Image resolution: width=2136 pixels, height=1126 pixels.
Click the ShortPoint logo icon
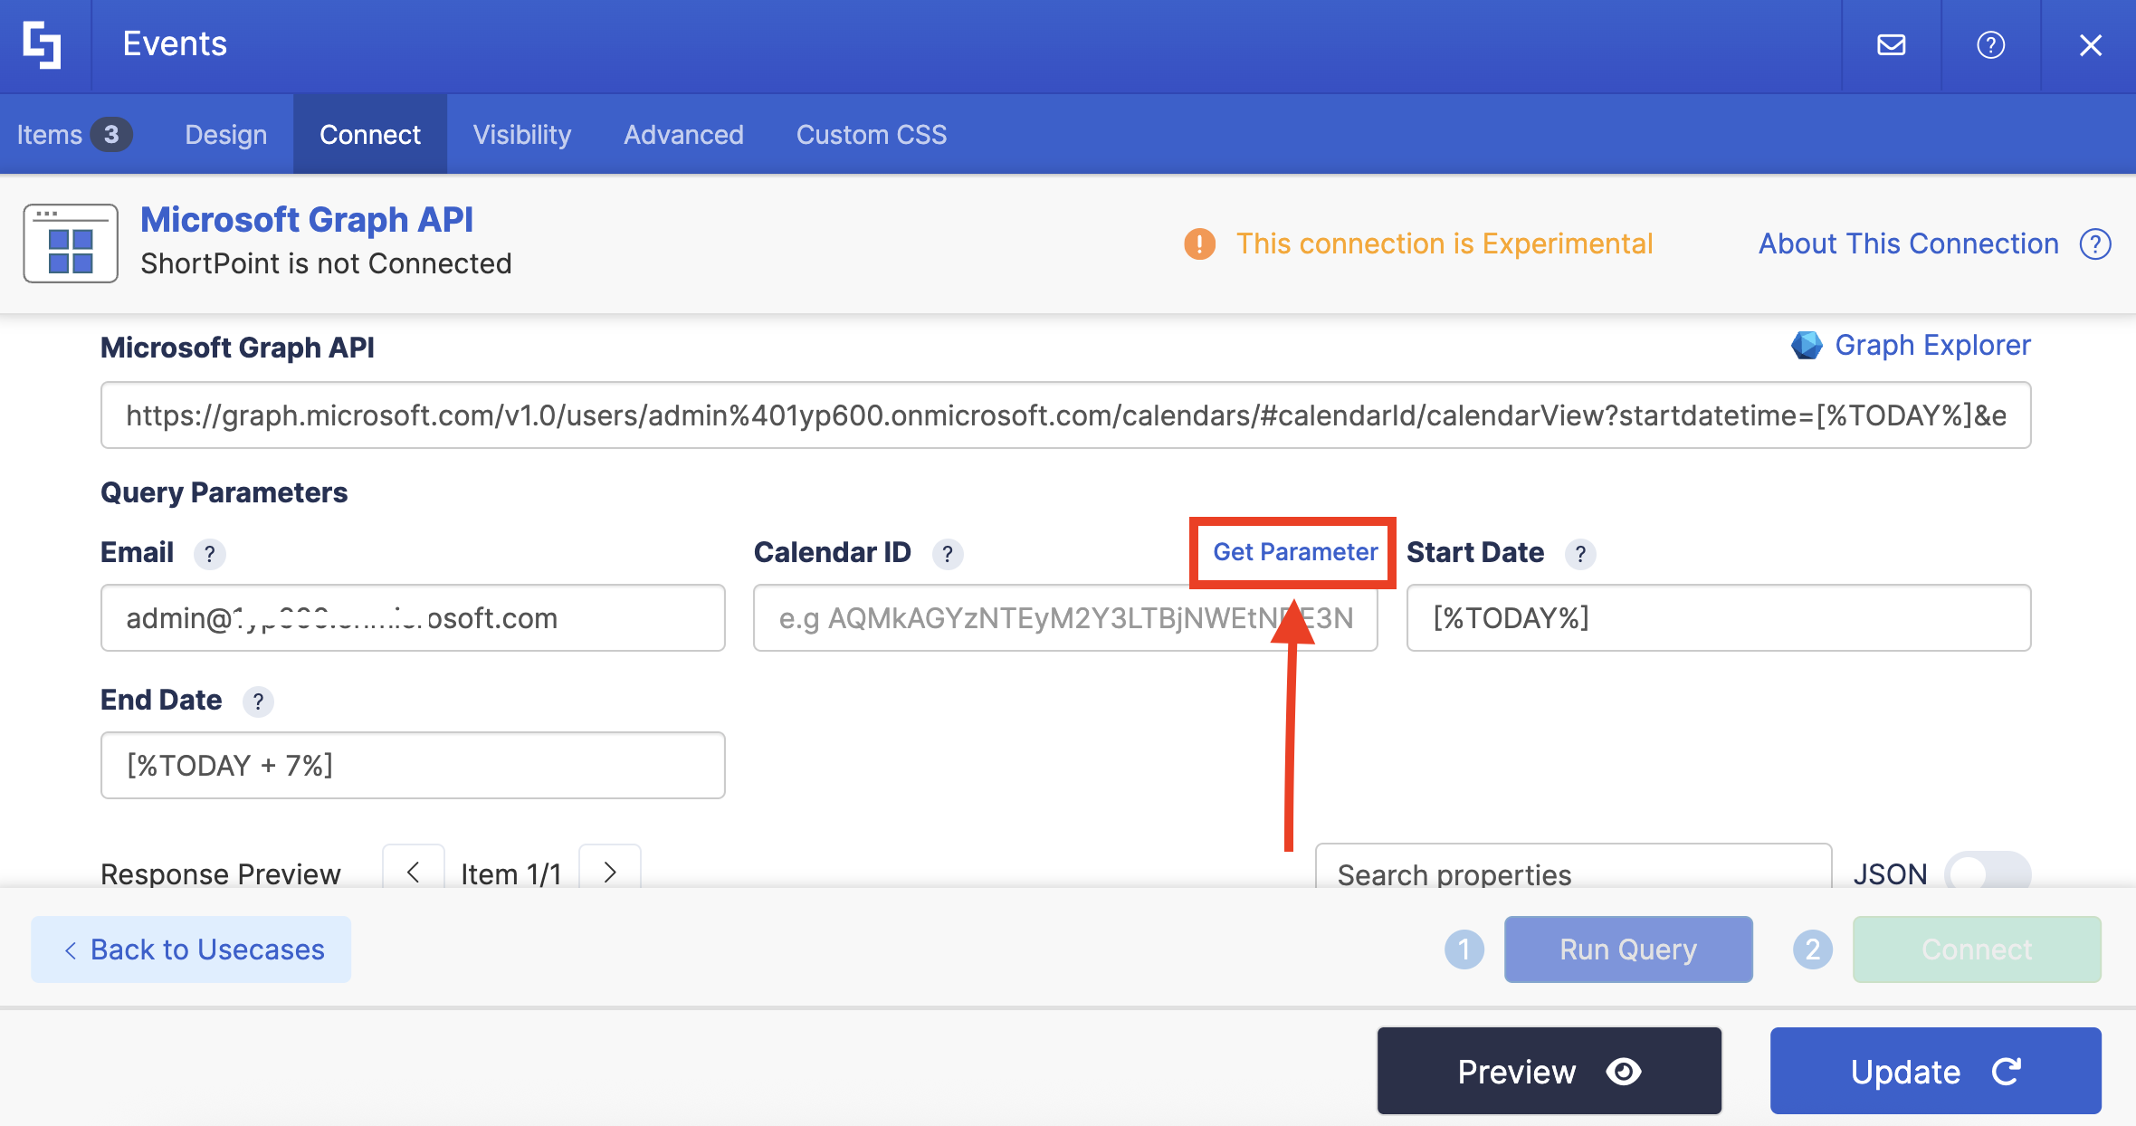(43, 44)
